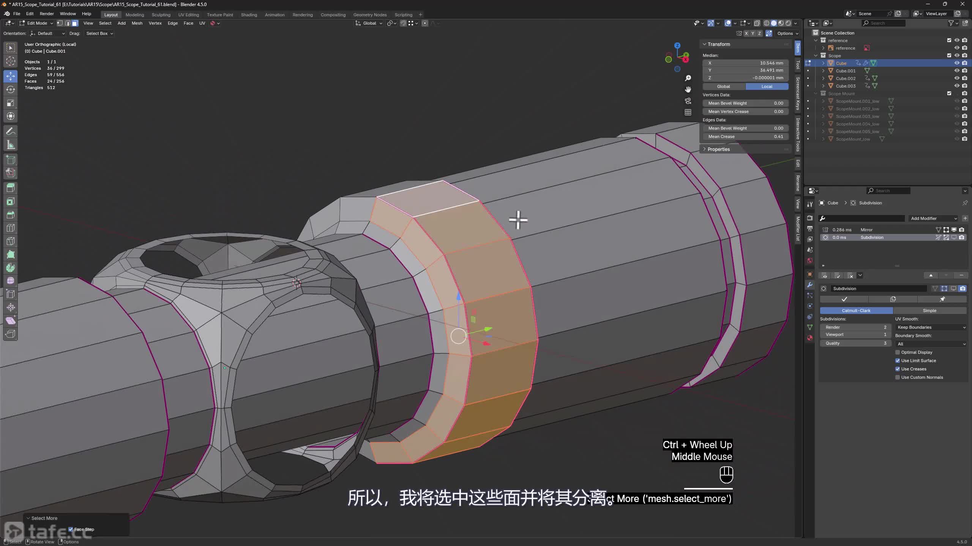The image size is (972, 546).
Task: Select the Rotate tool in left toolbar
Action: 11,89
